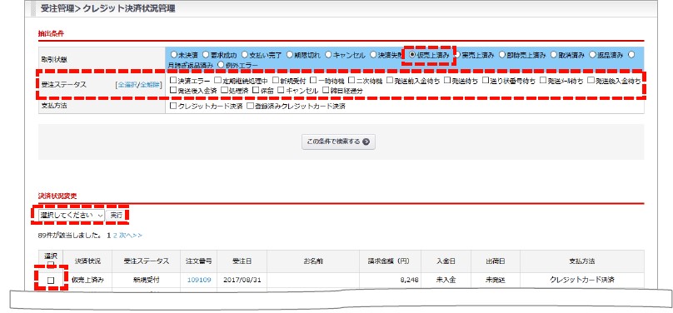Select the 決済失敗 radio option
The width and height of the screenshot is (673, 313).
[373, 55]
